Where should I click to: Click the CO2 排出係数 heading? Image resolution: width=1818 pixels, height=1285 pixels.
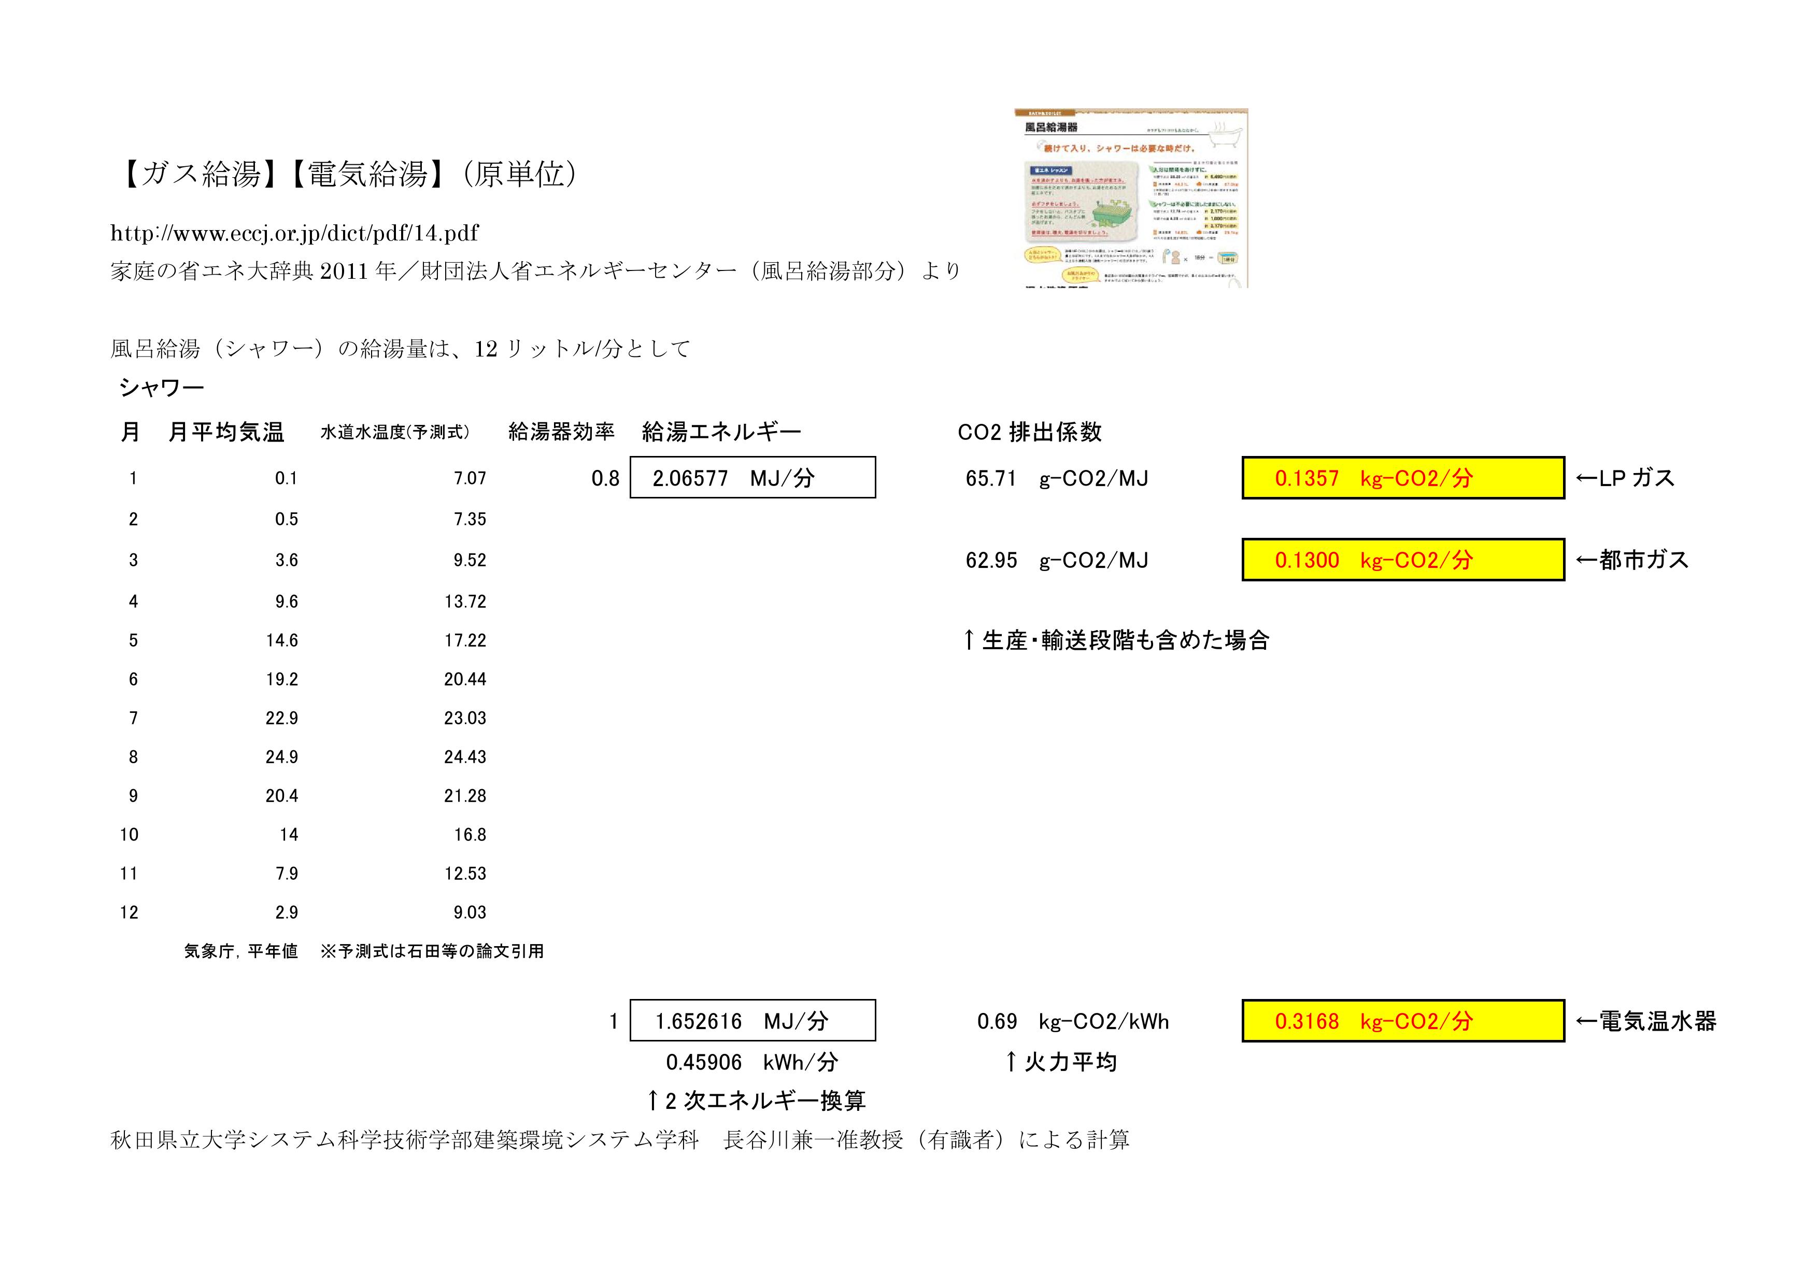1029,432
